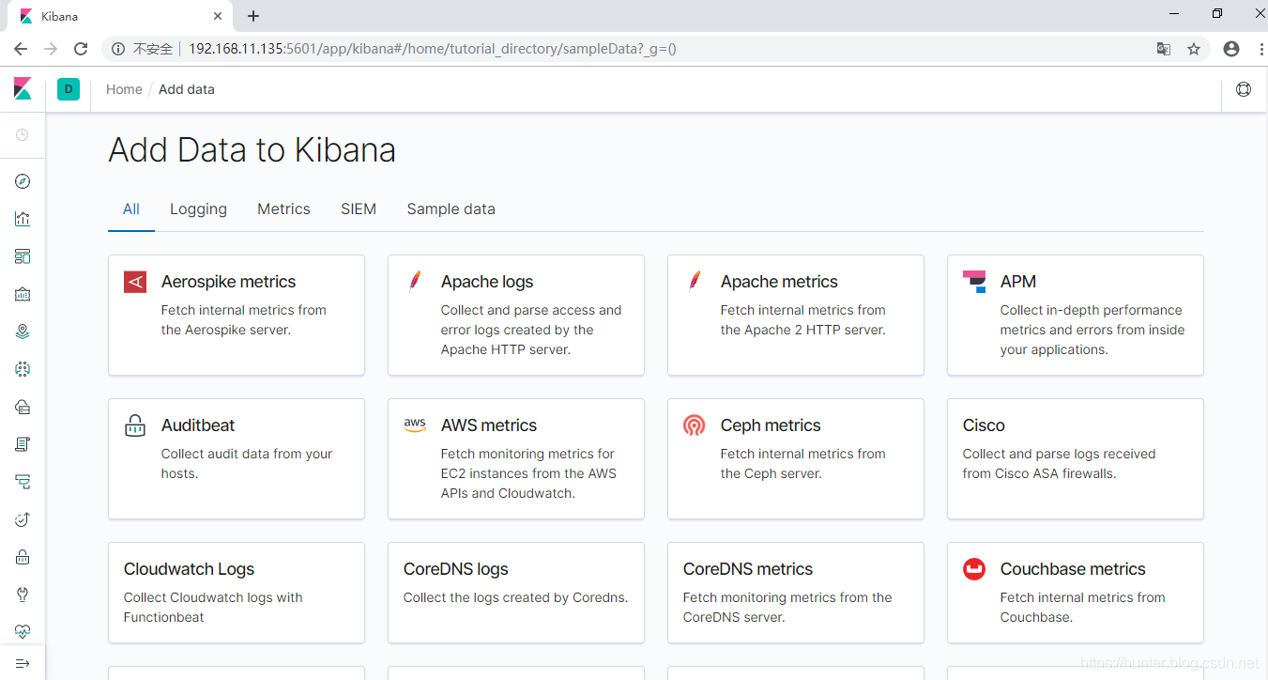Screen dimensions: 1268x680
Task: Click the Kibana browser tab title
Action: [x=60, y=17]
